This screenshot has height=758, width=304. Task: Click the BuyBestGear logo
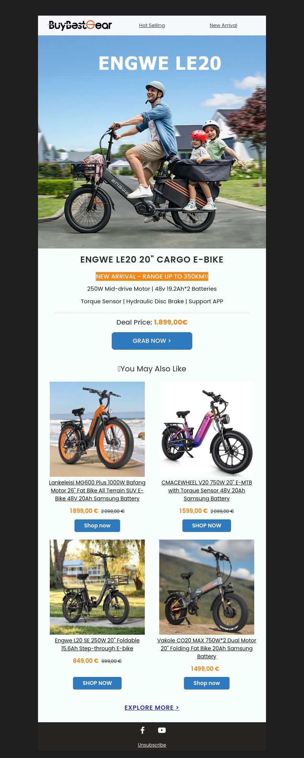pos(80,25)
